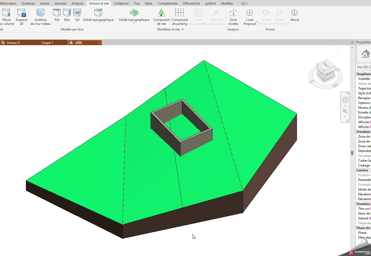Click the Toit (roof) by face tool
Image resolution: width=371 pixels, height=256 pixels.
[57, 15]
